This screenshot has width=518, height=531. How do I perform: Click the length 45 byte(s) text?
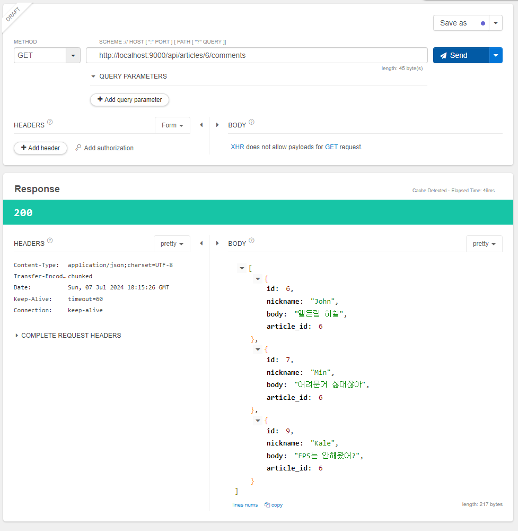pyautogui.click(x=402, y=68)
